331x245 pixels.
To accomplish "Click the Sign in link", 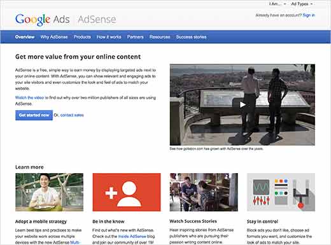I will click(309, 15).
